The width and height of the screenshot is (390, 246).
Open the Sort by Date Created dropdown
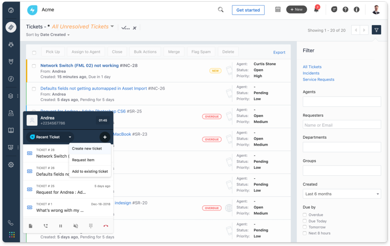point(48,35)
